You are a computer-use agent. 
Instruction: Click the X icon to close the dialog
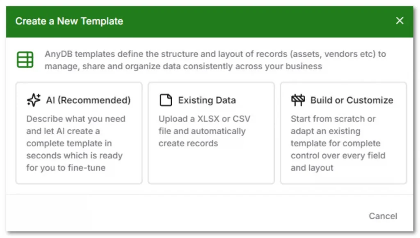(399, 21)
